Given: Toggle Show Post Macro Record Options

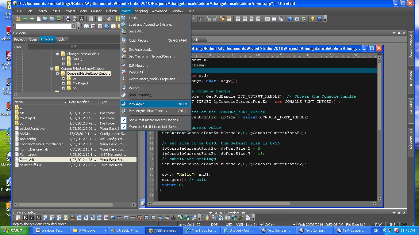Looking at the screenshot, I should 153,120.
